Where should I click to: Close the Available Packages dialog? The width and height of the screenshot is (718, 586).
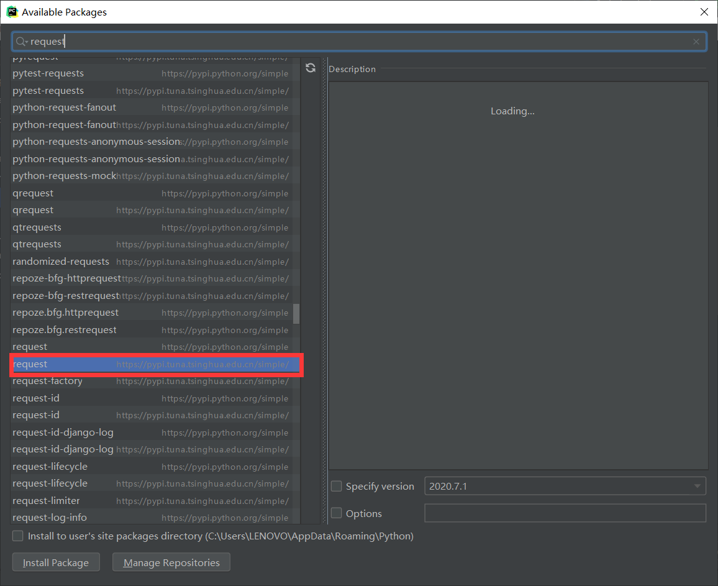pos(704,12)
